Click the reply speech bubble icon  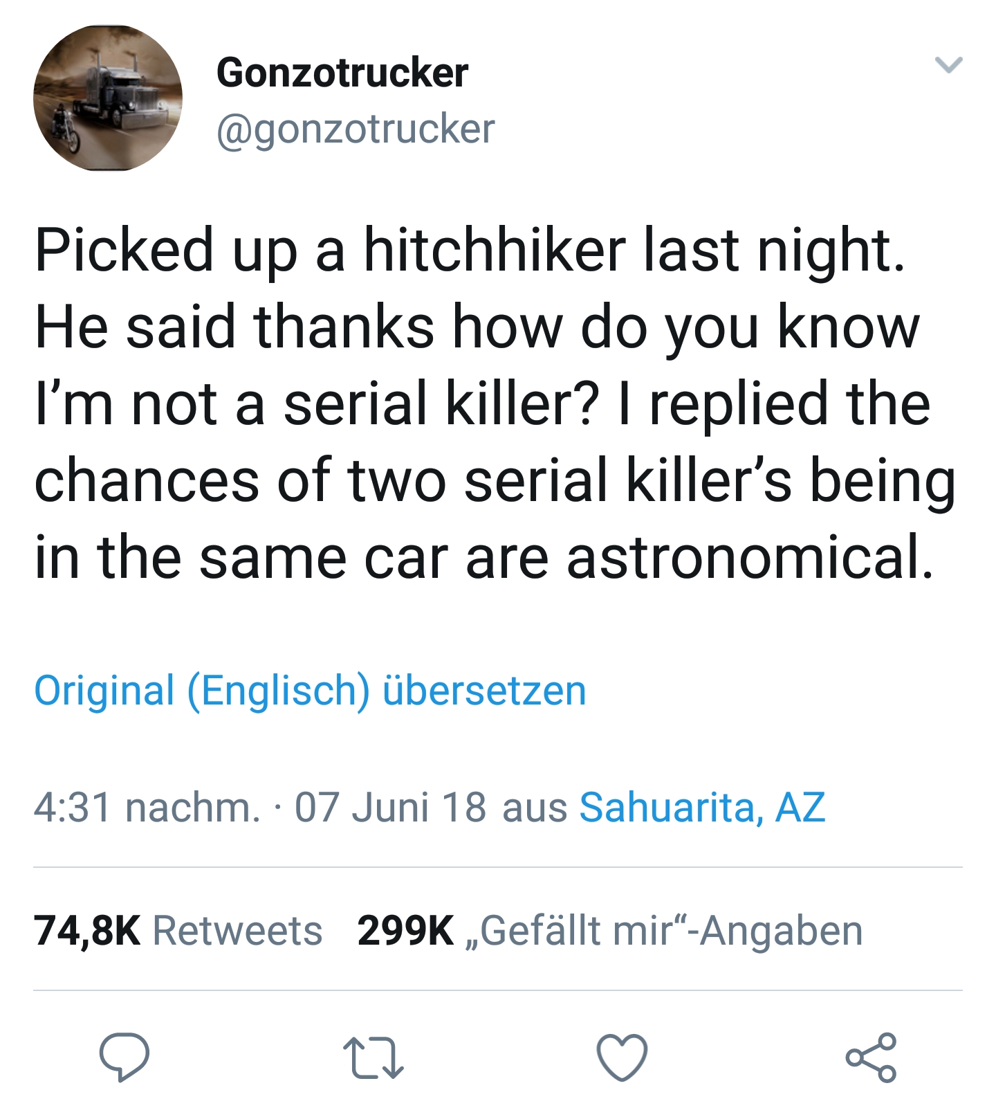(124, 1057)
